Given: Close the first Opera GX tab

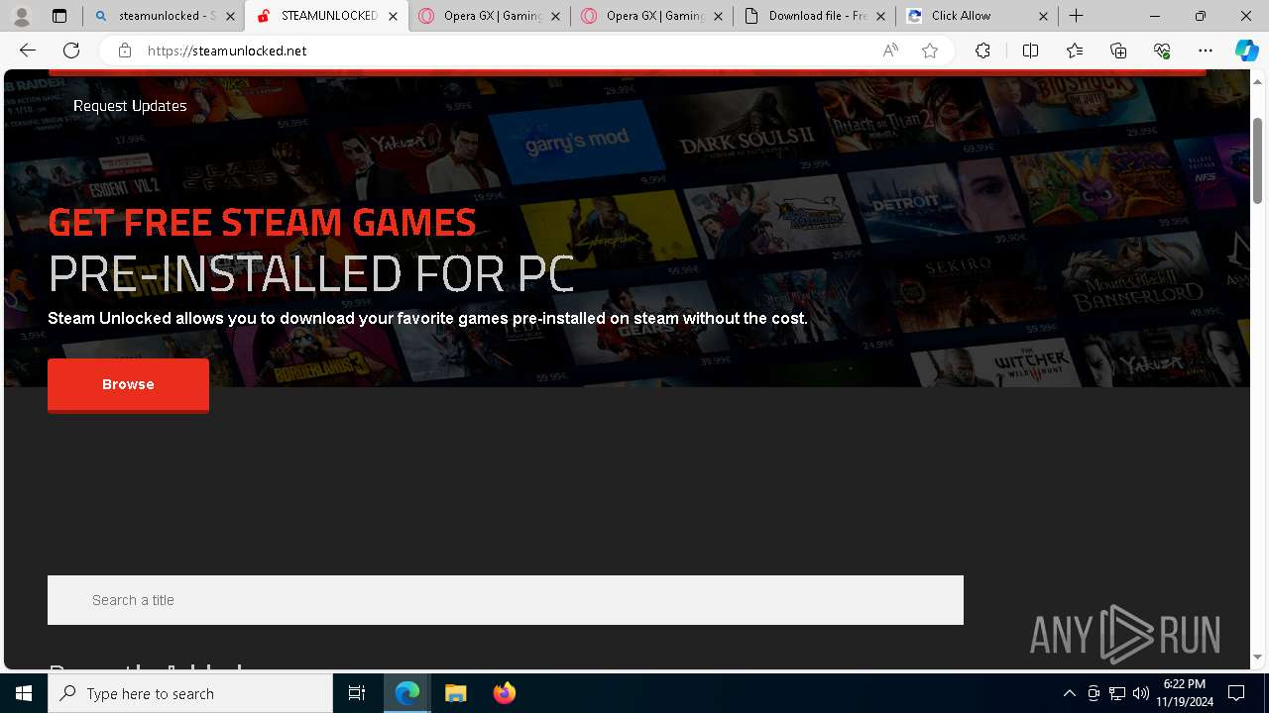Looking at the screenshot, I should coord(555,16).
